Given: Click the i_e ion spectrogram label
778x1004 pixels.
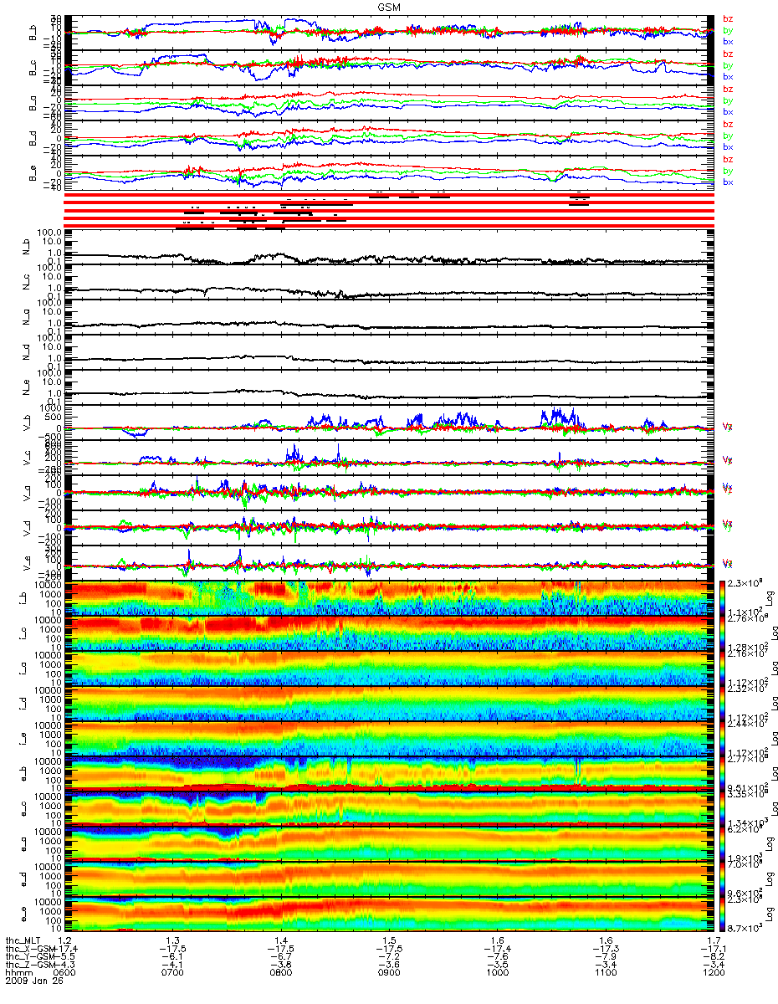Looking at the screenshot, I should [x=23, y=740].
